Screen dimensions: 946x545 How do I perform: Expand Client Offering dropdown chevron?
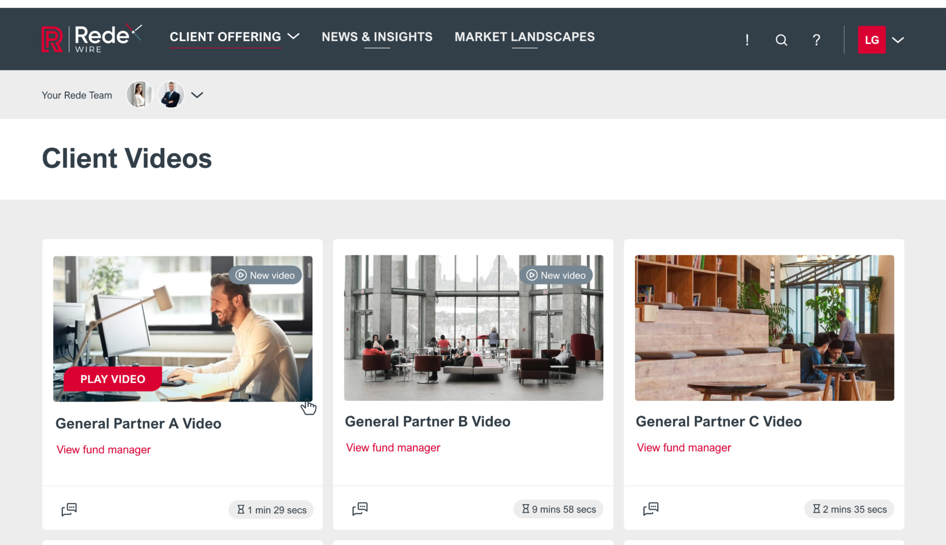[293, 36]
